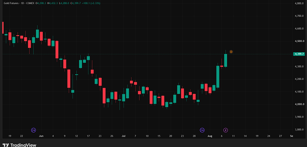
Task: Open the contract rollover icon before the Jun label
Action: 34,130
